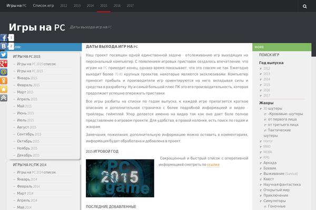
Task: Tick the MMO genre checkbox
Action: 261,146
